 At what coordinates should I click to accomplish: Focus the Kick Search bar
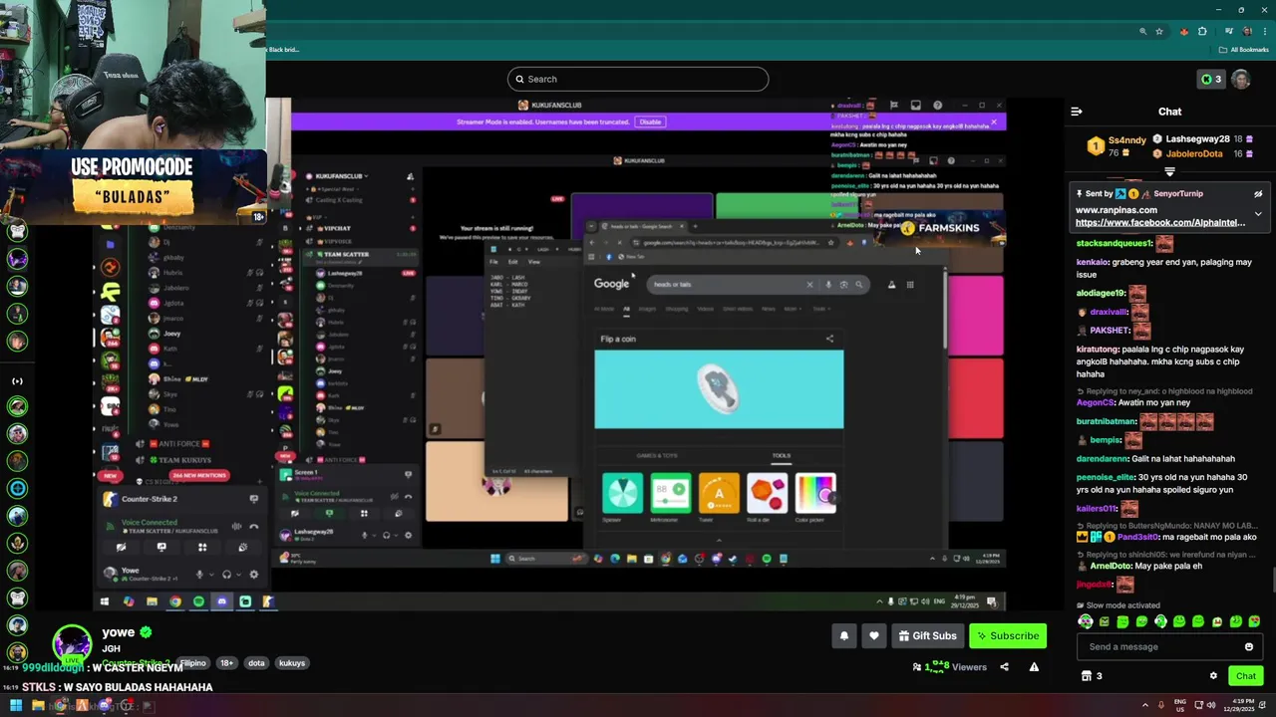coord(638,79)
